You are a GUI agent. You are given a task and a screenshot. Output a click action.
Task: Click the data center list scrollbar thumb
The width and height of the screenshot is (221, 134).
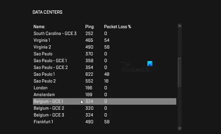click(180, 72)
